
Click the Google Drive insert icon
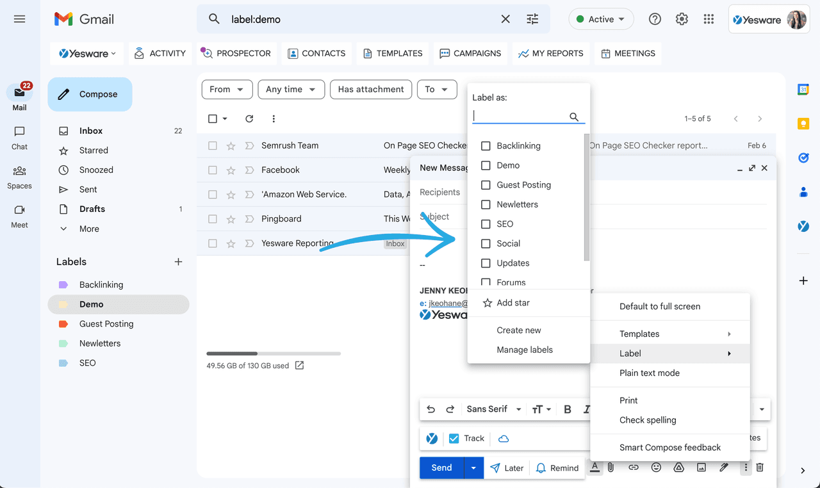[x=678, y=468]
